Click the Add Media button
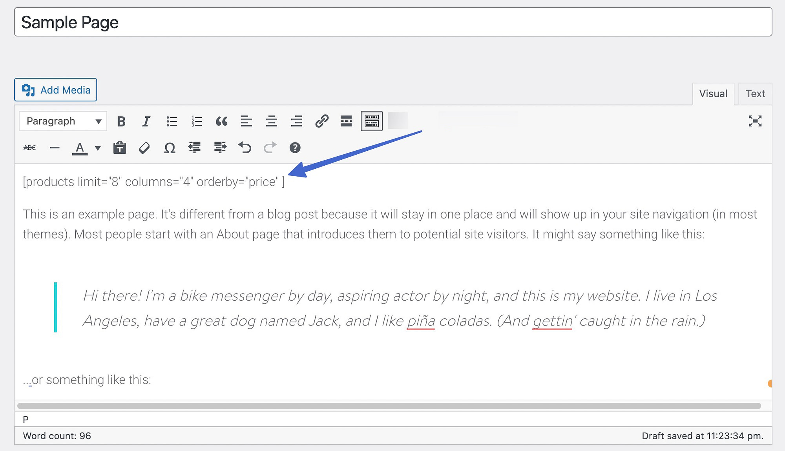 coord(55,90)
